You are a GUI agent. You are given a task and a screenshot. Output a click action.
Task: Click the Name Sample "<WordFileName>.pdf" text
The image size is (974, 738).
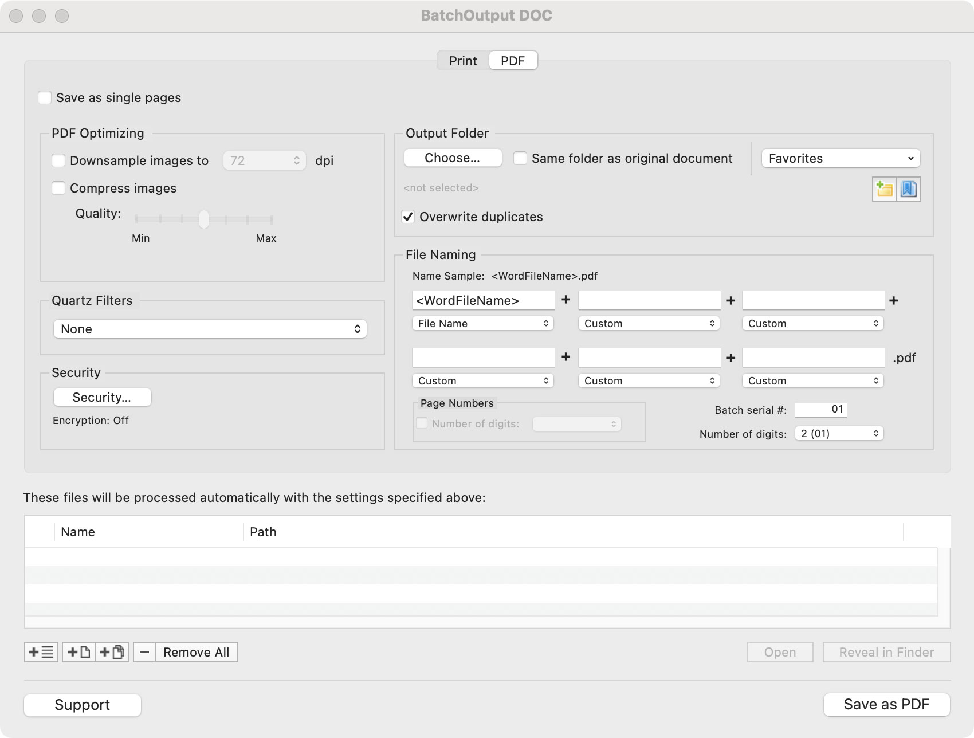coord(544,276)
